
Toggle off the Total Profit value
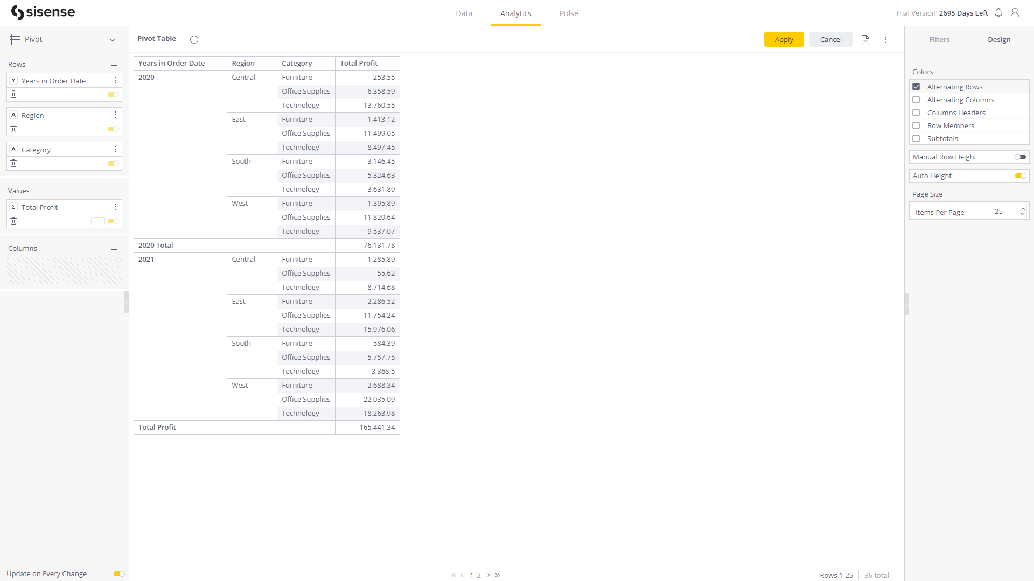pyautogui.click(x=113, y=221)
